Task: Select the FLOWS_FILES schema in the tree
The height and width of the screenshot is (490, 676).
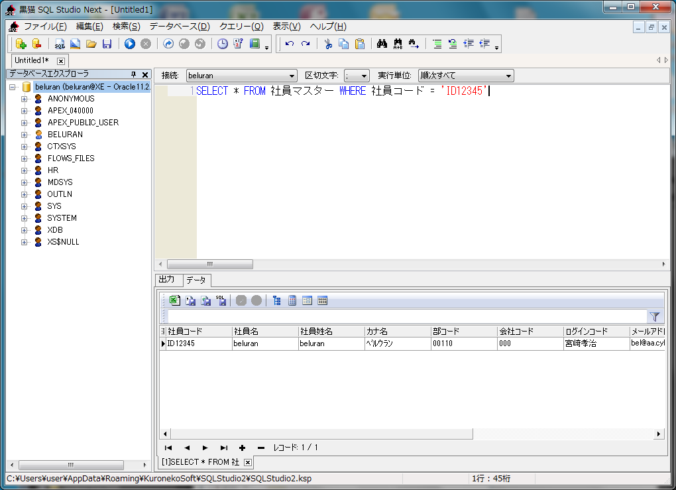Action: point(71,158)
